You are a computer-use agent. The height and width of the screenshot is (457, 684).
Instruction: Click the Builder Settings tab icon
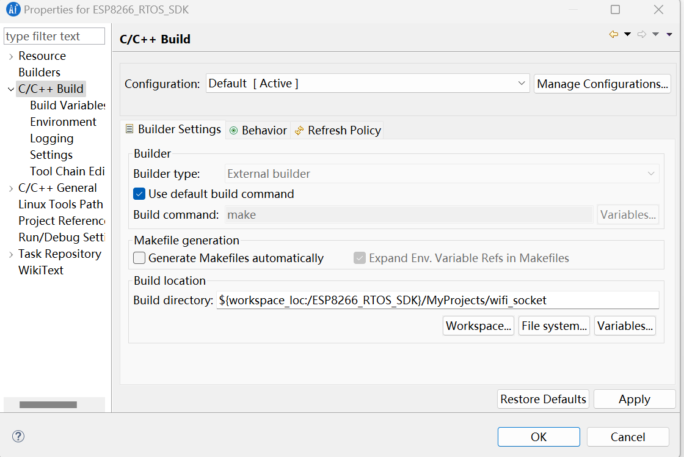click(129, 129)
